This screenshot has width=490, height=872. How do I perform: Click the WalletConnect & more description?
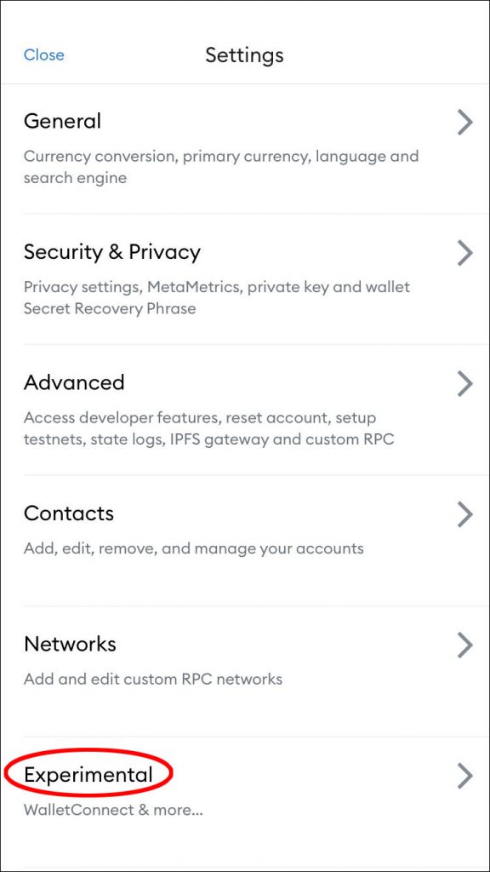(113, 810)
